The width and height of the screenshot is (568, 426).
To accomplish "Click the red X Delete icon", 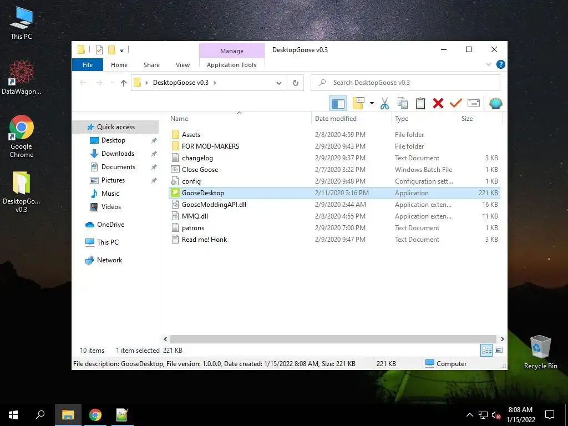I will 438,104.
